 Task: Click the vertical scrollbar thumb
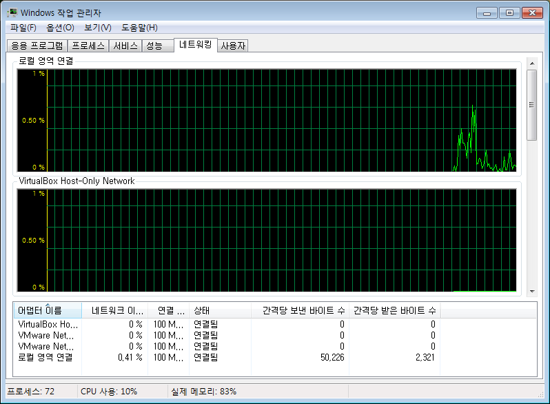click(x=532, y=105)
